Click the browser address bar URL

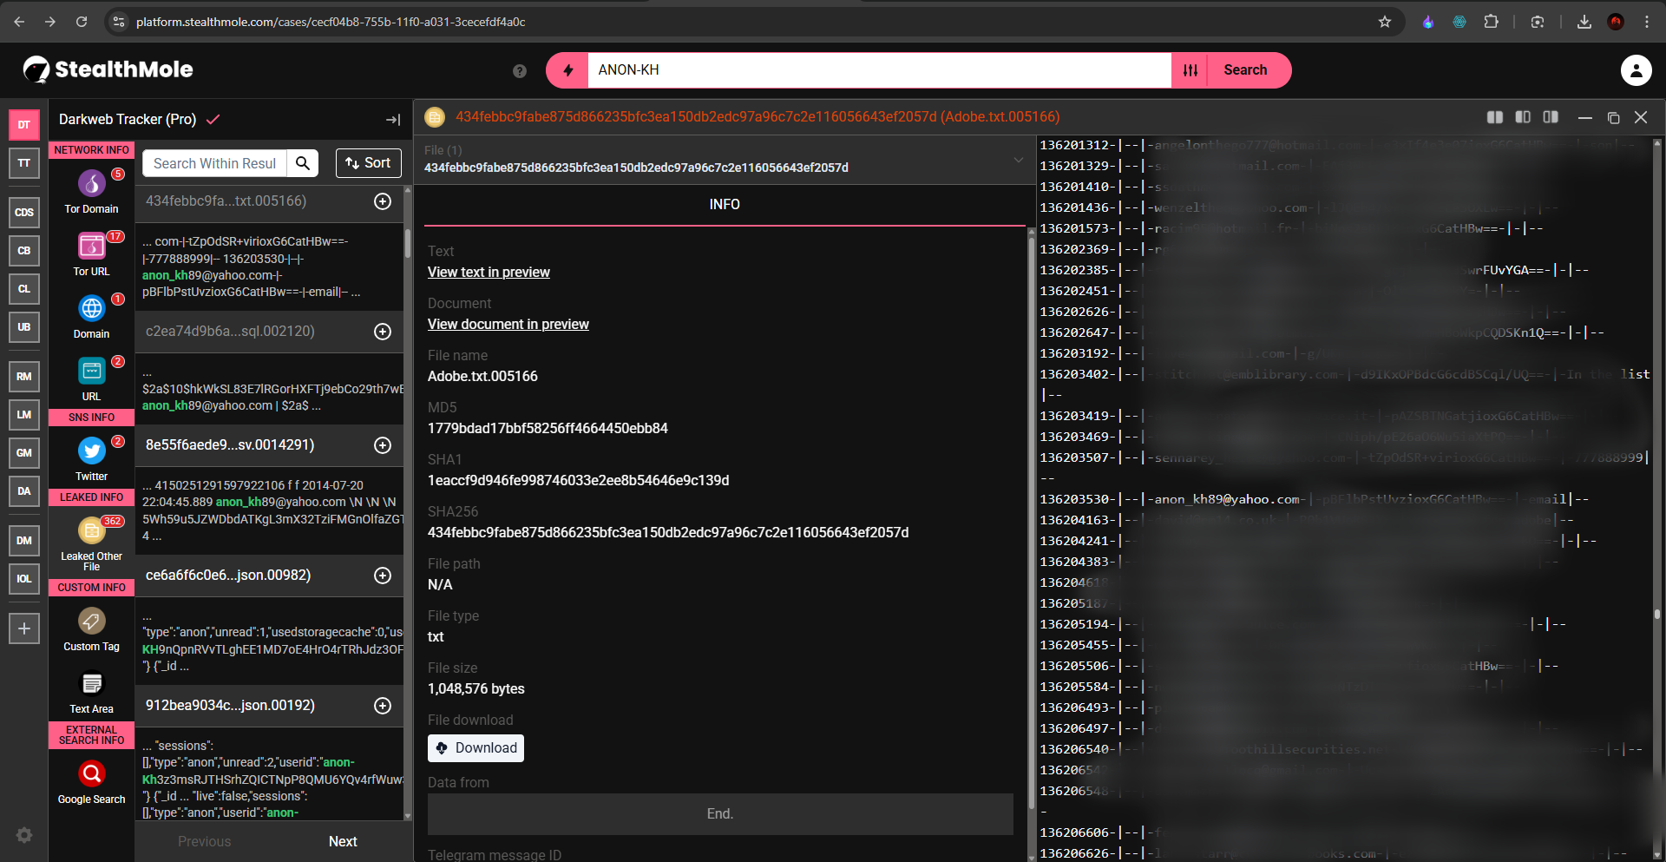[x=331, y=22]
